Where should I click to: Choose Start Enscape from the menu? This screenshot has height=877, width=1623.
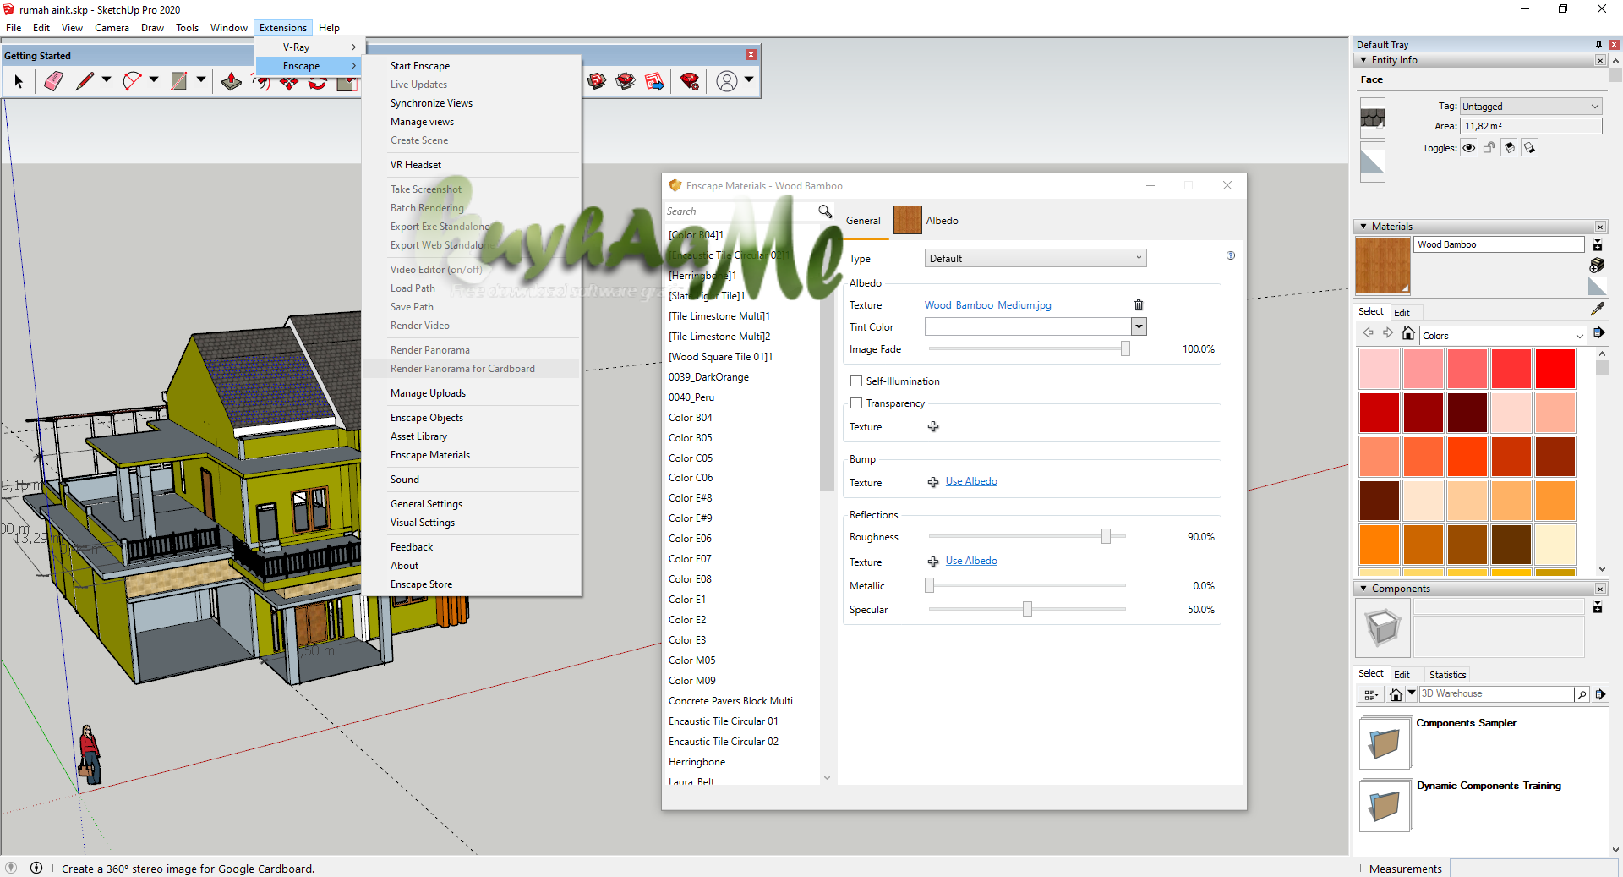tap(420, 66)
